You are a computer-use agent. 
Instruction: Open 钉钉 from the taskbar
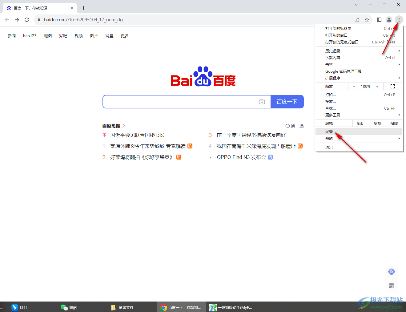pyautogui.click(x=20, y=307)
